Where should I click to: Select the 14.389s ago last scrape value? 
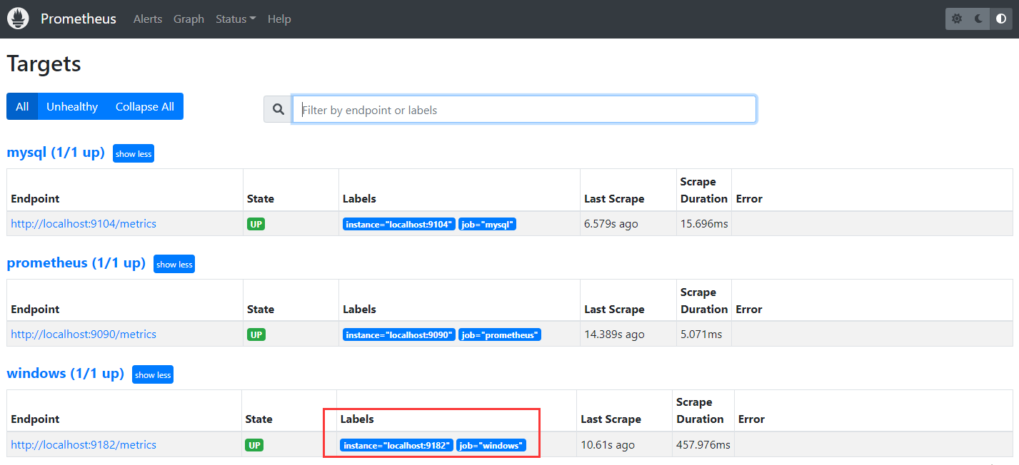tap(614, 334)
